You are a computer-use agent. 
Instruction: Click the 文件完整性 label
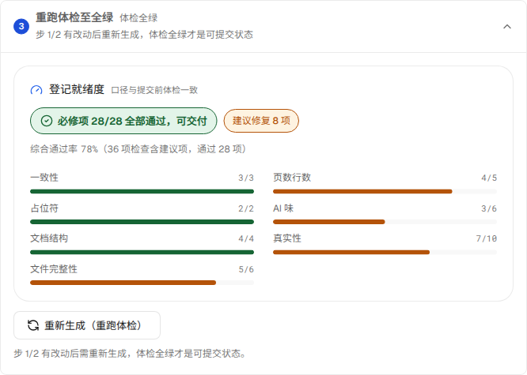coord(54,269)
